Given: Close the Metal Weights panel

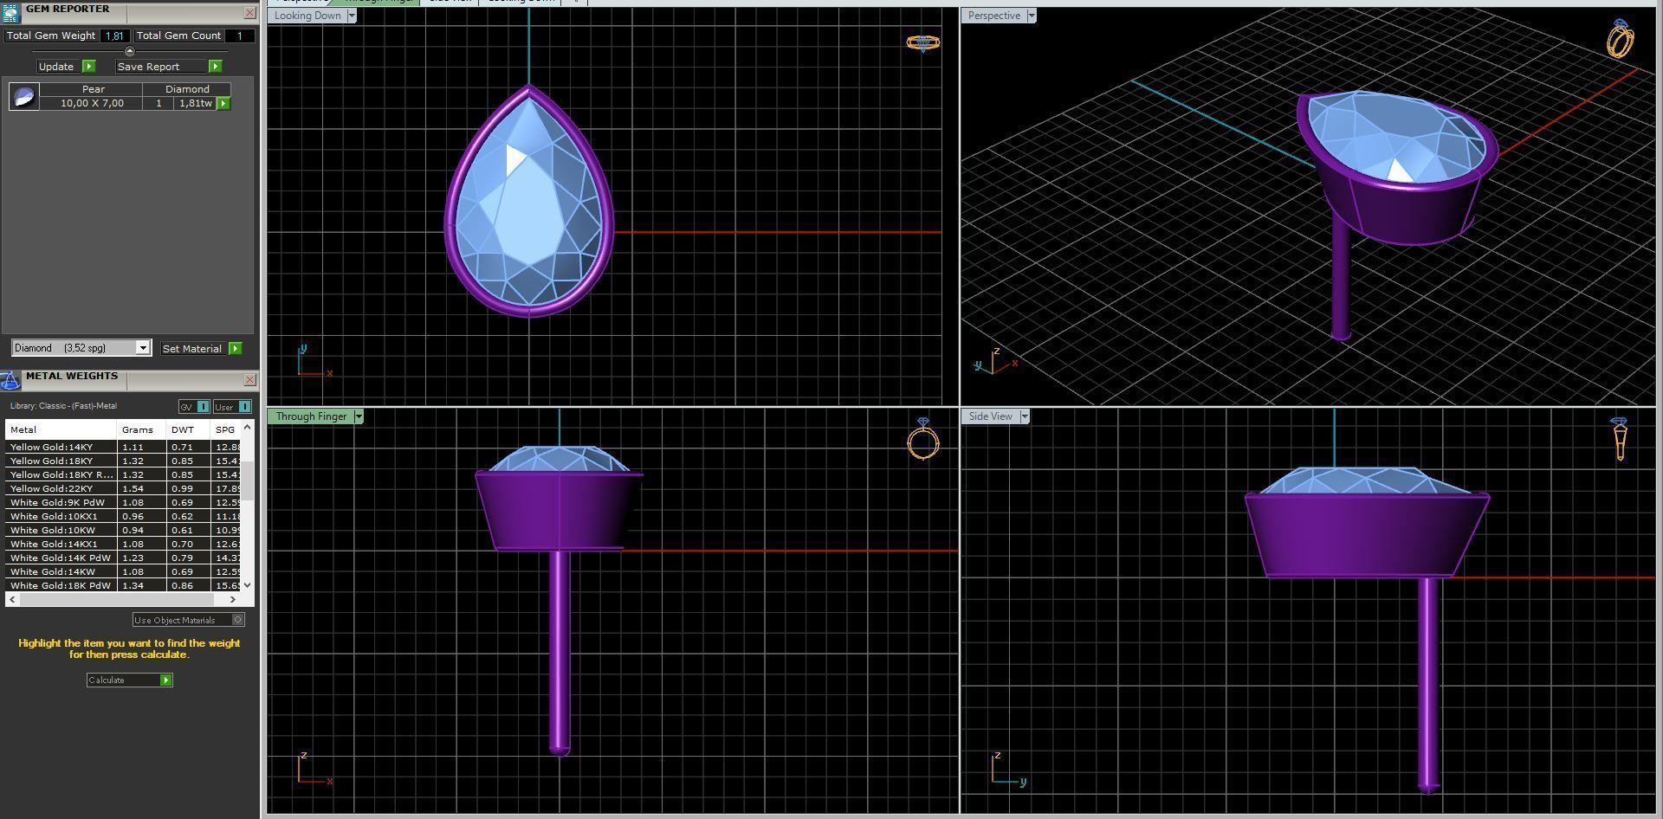Looking at the screenshot, I should pos(249,380).
